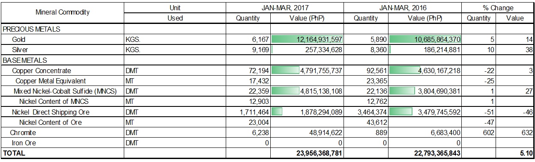Select the Silver 2016 value cell 186,214,881
Screen dimensions: 535x162
pyautogui.click(x=425, y=50)
